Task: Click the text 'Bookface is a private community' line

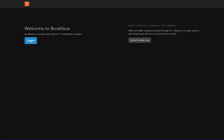Action: [x=53, y=34]
